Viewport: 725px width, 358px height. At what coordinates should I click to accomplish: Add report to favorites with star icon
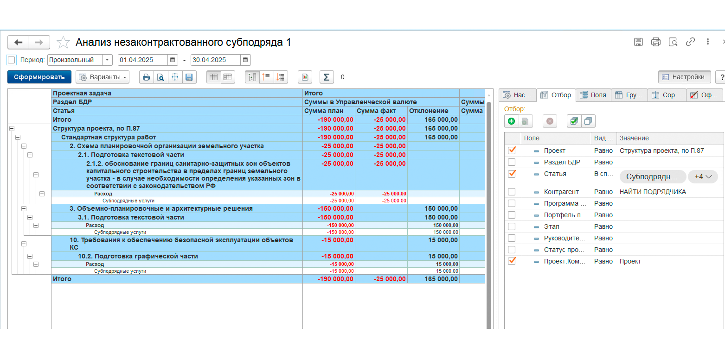tap(63, 43)
